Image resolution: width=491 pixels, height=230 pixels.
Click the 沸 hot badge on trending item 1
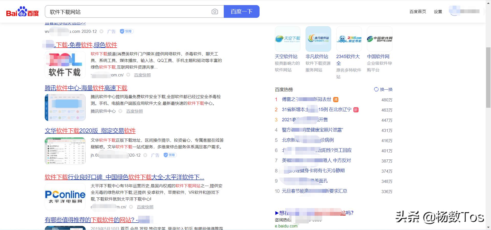tap(335, 100)
